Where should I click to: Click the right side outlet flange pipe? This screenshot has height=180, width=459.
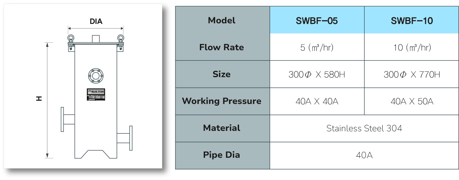pos(124,138)
